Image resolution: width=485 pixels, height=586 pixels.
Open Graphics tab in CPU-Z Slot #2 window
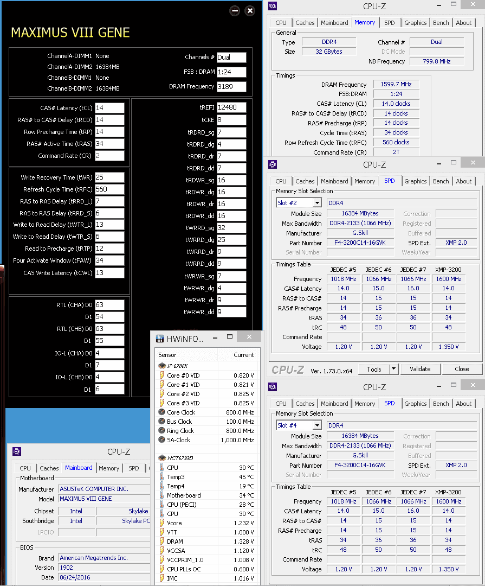click(x=415, y=181)
